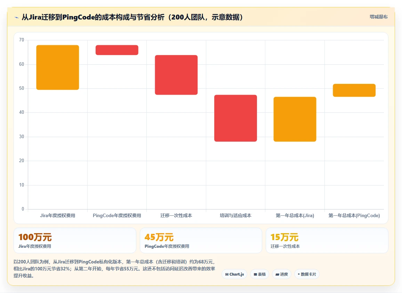The width and height of the screenshot is (402, 293).
Task: Click the summary paragraph starting 以200人团队为例
Action: (x=114, y=269)
